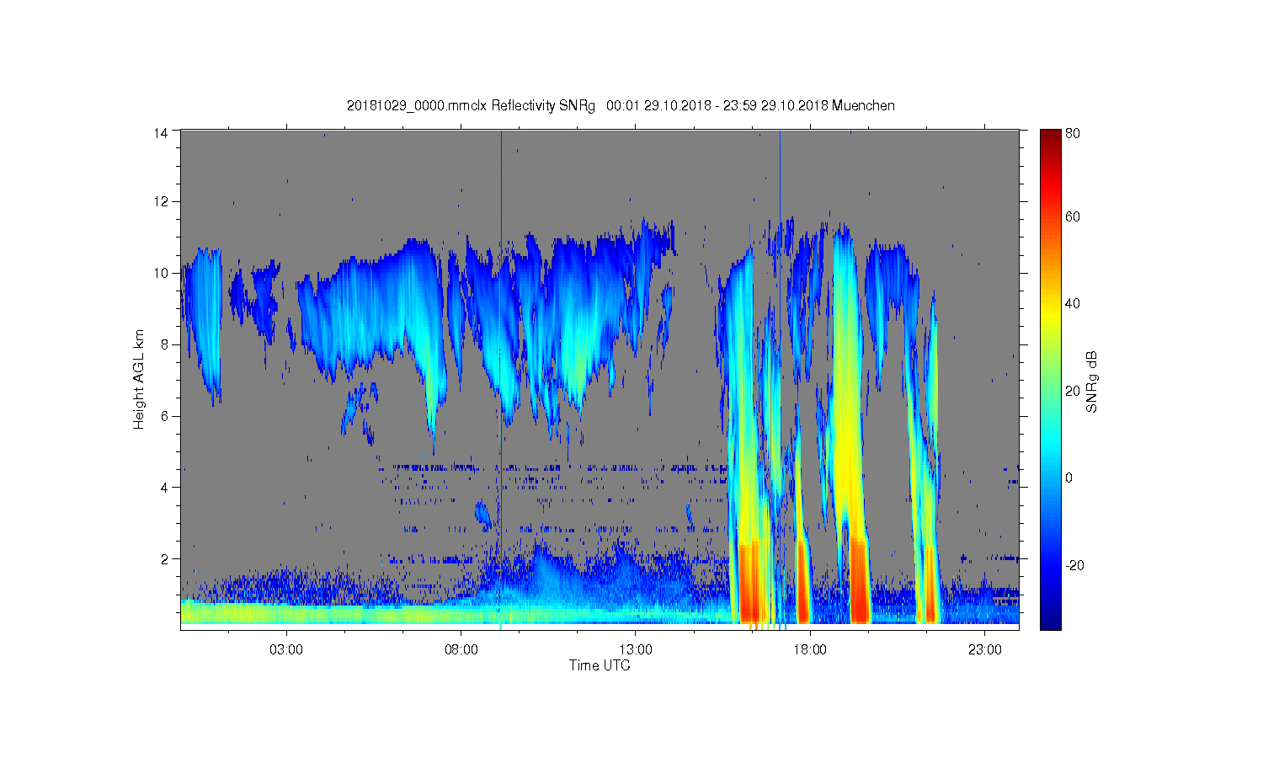Click the "Height AGL km" axis label
Screen dimensions: 1263x758
pos(139,380)
